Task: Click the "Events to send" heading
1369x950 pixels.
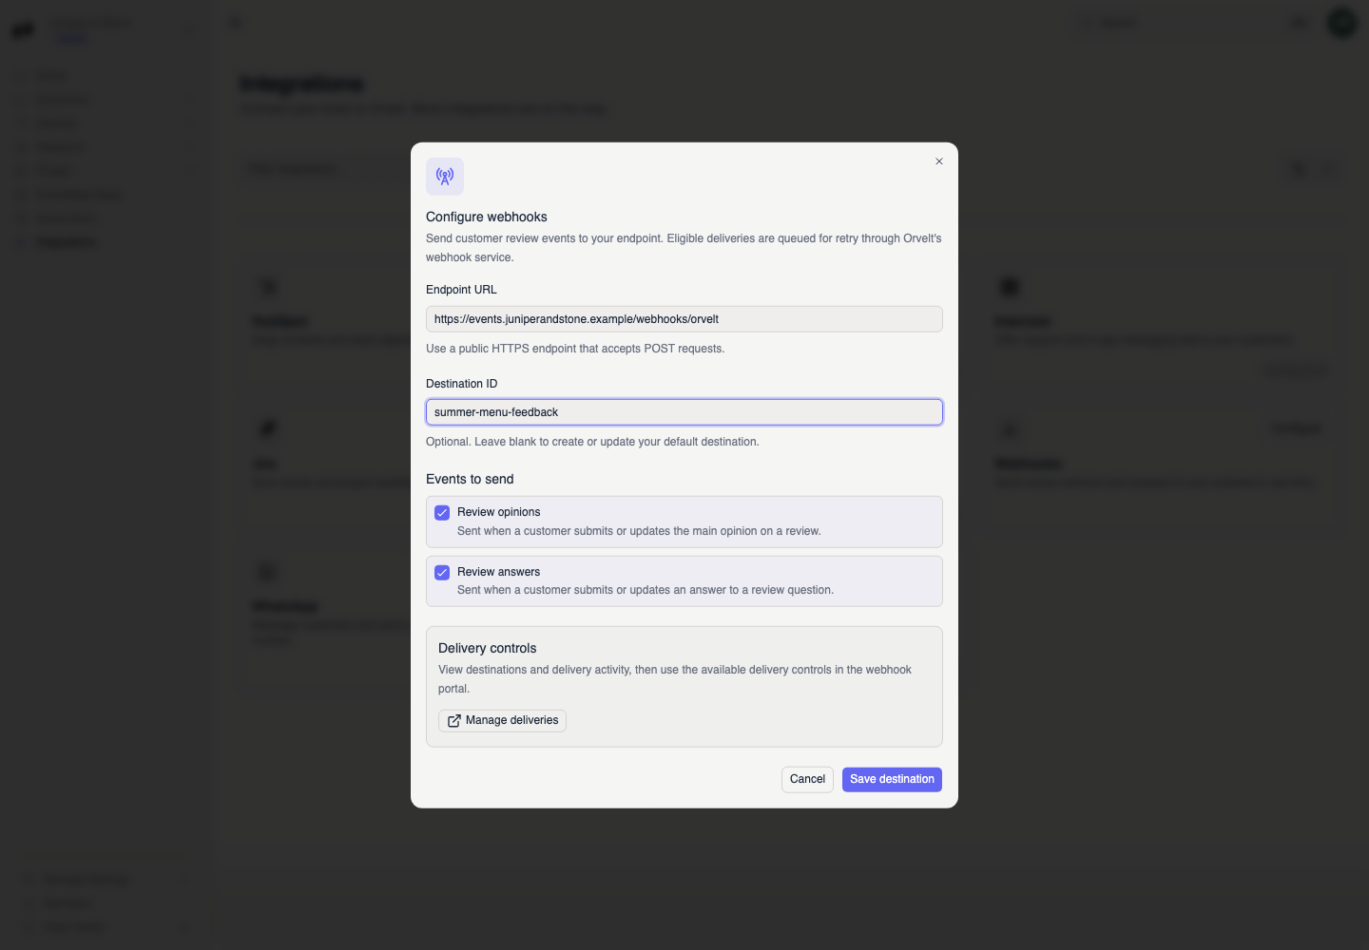Action: pos(470,479)
